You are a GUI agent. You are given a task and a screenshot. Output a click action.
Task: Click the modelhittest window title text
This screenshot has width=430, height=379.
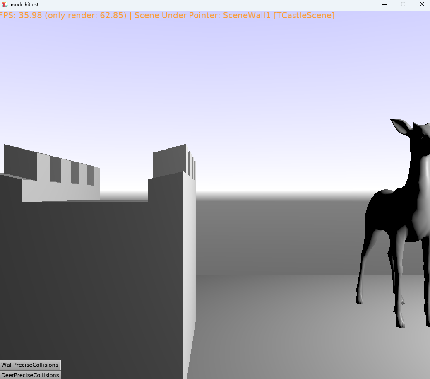point(24,5)
